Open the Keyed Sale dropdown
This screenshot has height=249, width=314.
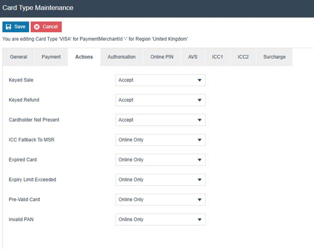(161, 80)
